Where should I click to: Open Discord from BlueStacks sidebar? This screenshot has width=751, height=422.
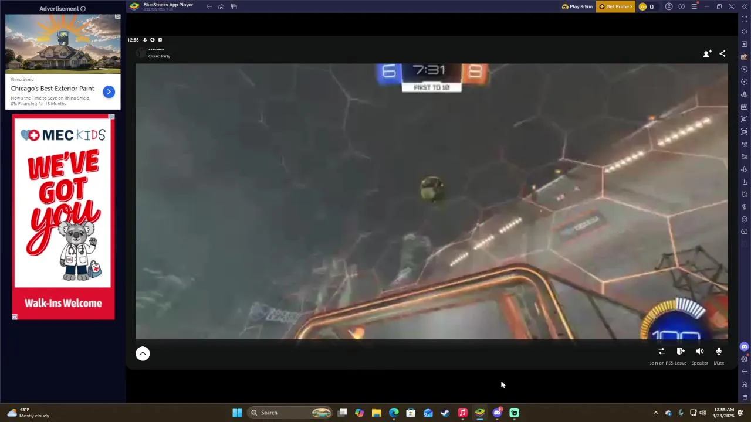745,346
